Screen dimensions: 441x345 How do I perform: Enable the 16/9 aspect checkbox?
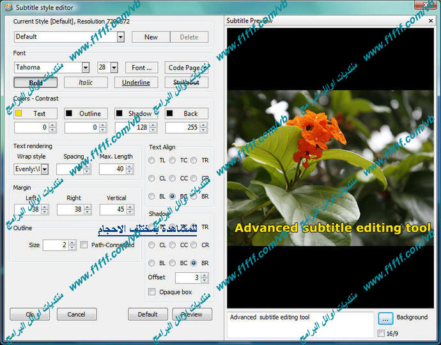[x=382, y=333]
